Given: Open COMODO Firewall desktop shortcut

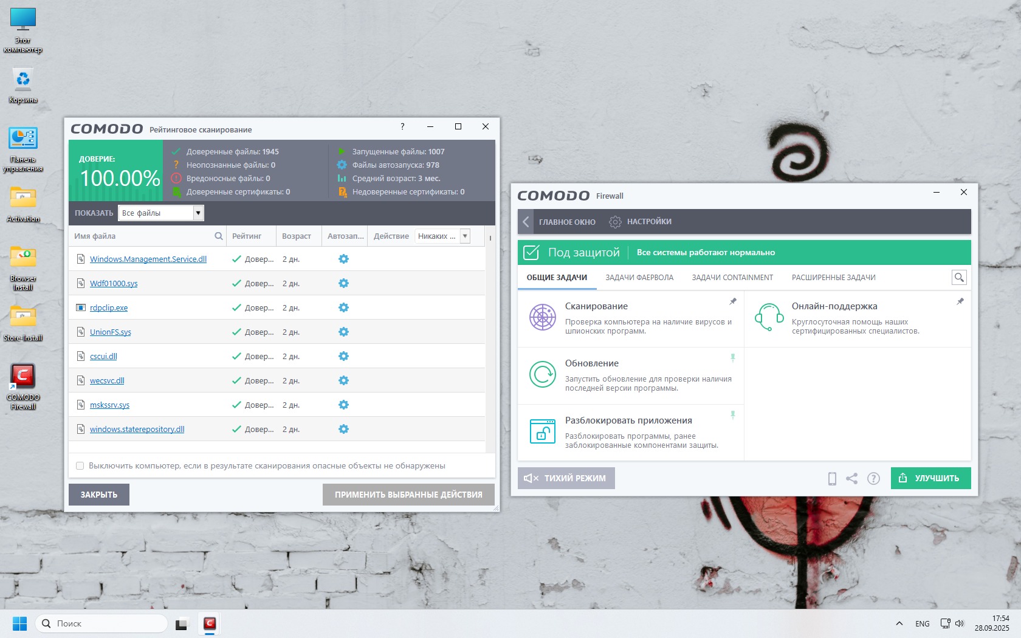Looking at the screenshot, I should [x=22, y=386].
